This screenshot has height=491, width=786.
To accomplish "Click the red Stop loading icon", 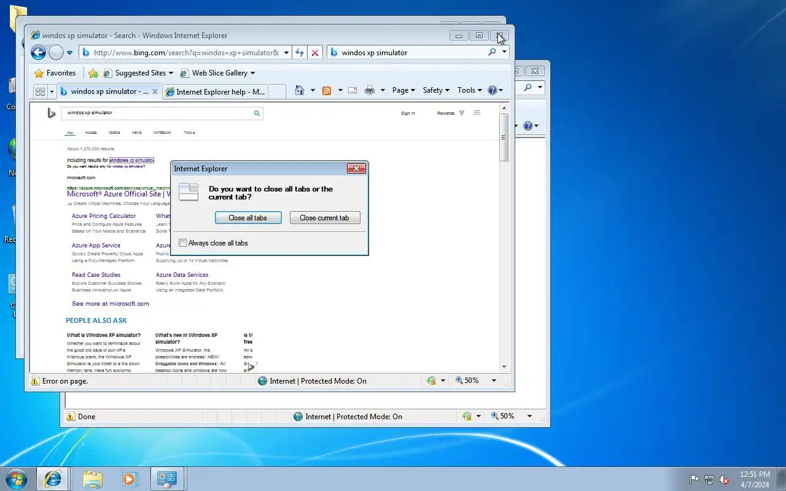I will (x=315, y=53).
